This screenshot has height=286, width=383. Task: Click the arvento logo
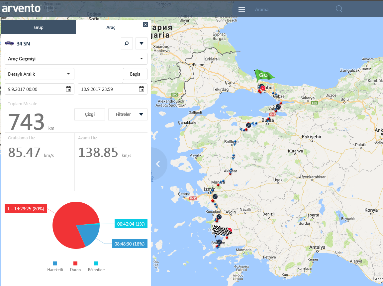tap(21, 9)
